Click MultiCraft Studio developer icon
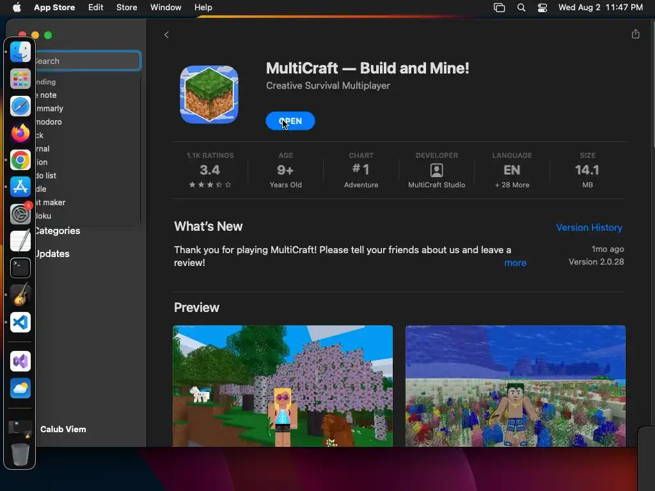This screenshot has height=491, width=655. click(436, 170)
